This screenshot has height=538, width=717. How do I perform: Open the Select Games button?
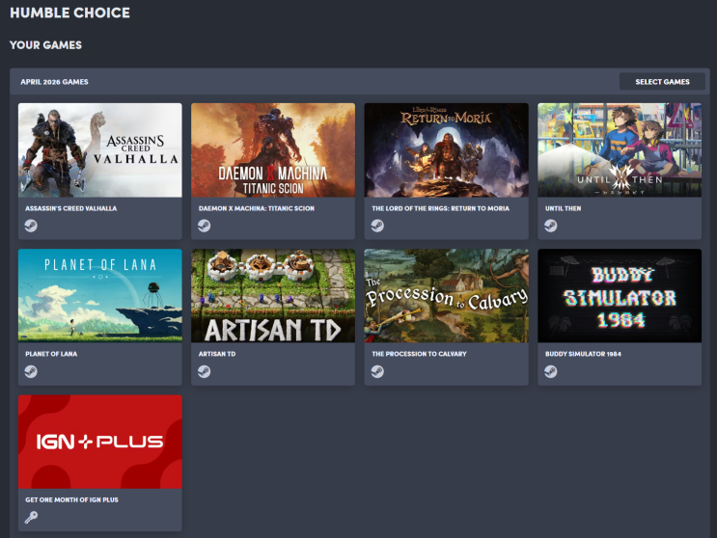click(x=662, y=82)
